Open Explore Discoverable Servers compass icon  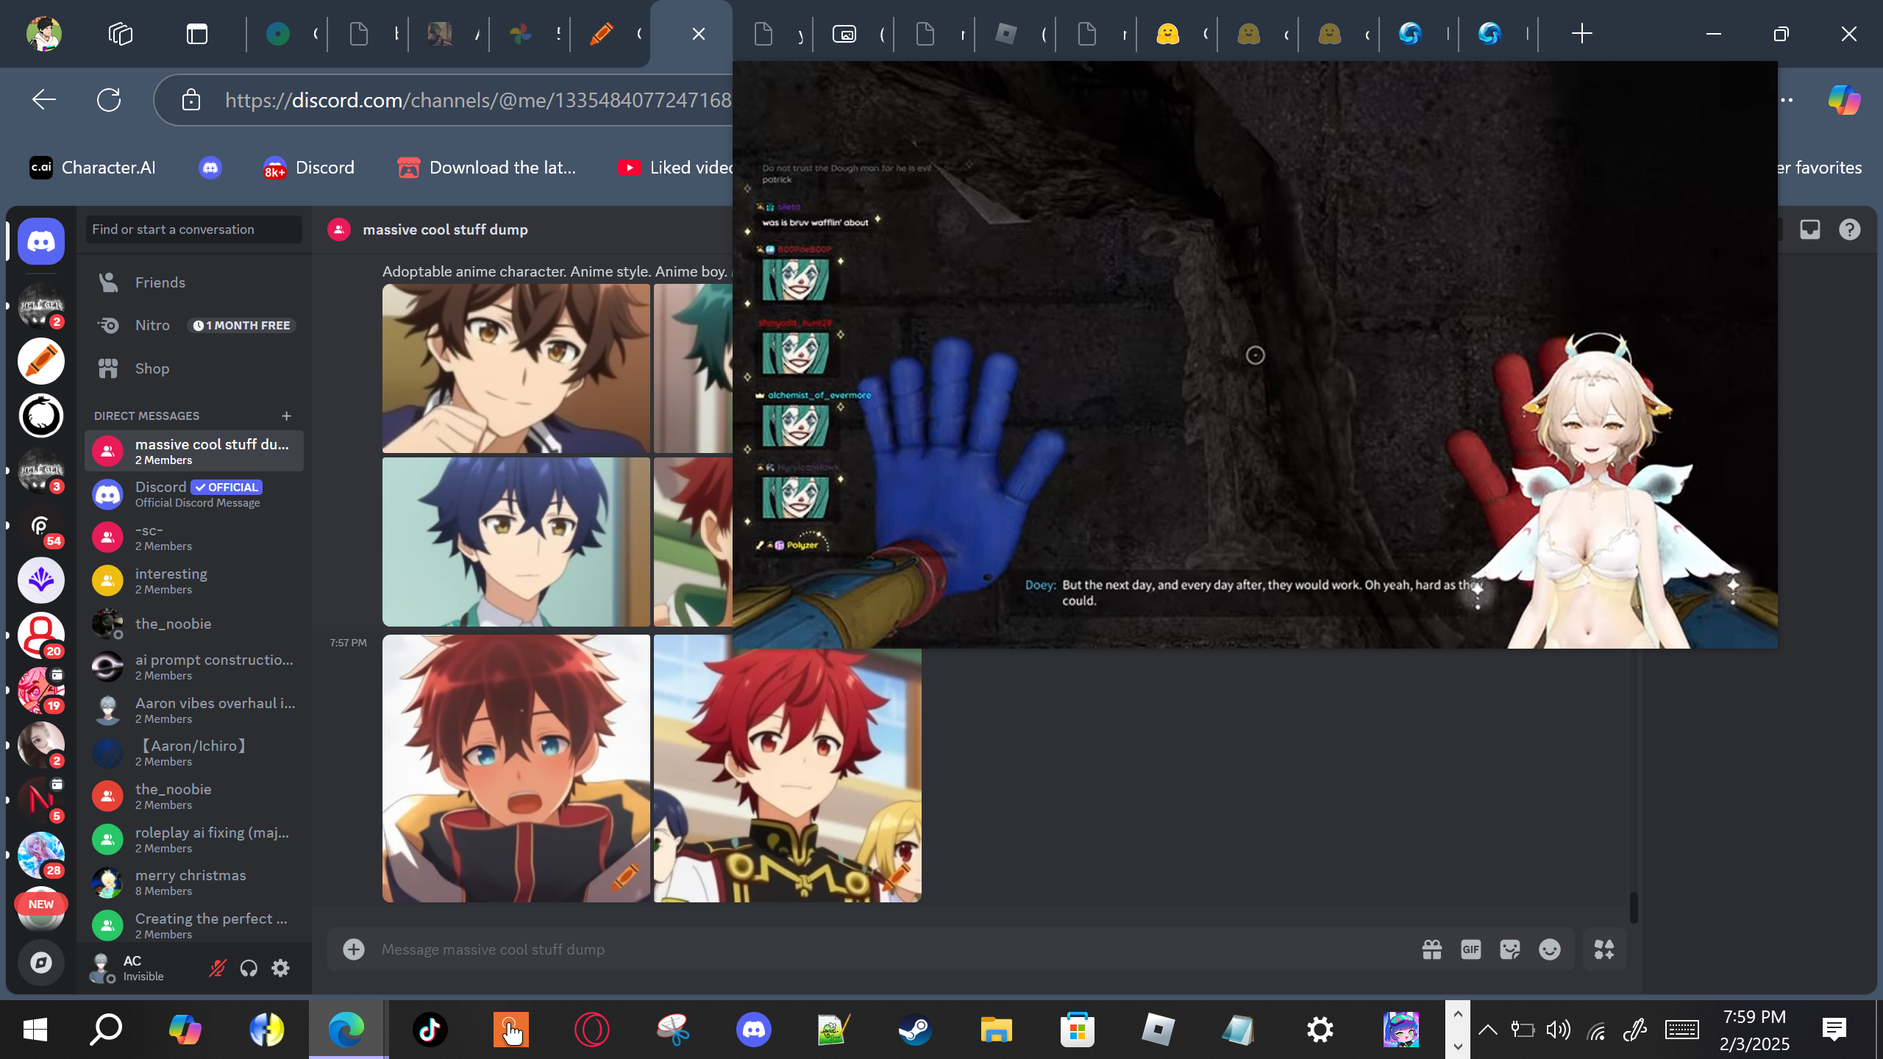(41, 963)
